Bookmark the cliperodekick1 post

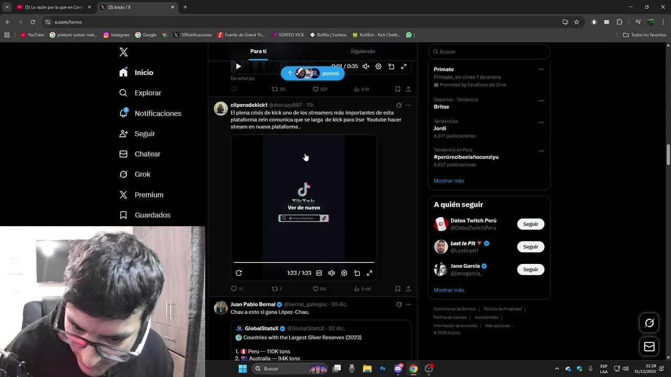pyautogui.click(x=398, y=289)
